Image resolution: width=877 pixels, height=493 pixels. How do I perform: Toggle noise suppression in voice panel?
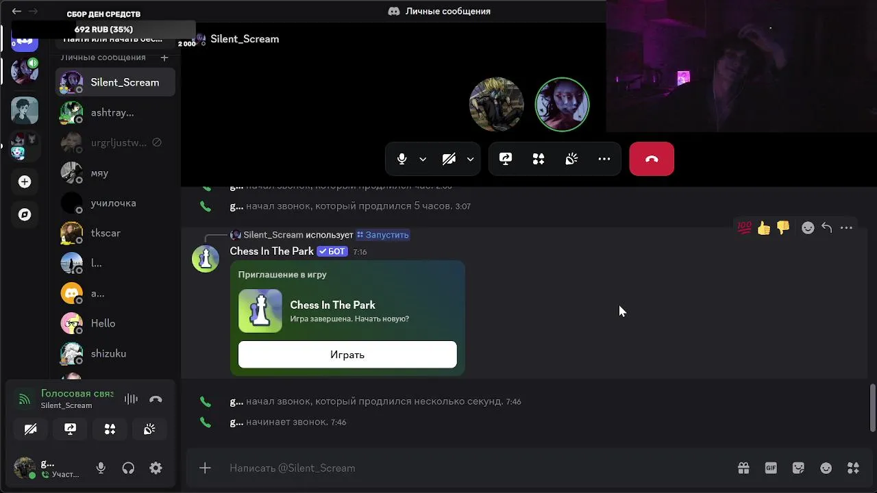[131, 399]
